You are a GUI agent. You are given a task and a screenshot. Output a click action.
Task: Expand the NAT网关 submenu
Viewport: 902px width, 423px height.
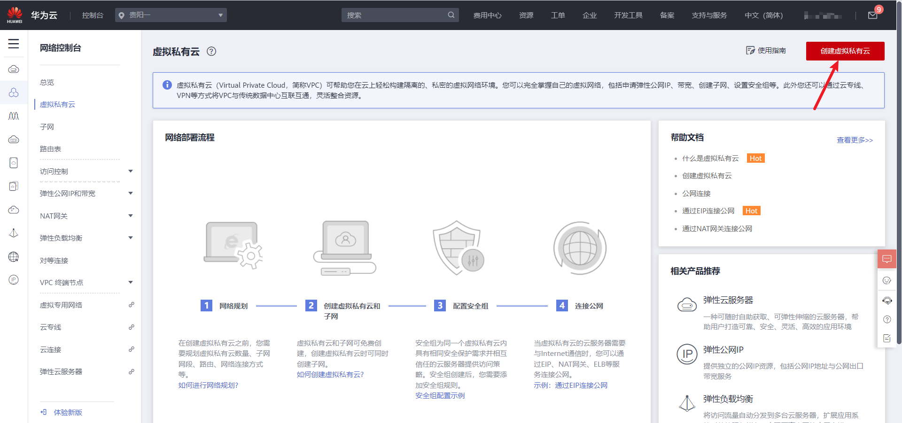pos(86,216)
